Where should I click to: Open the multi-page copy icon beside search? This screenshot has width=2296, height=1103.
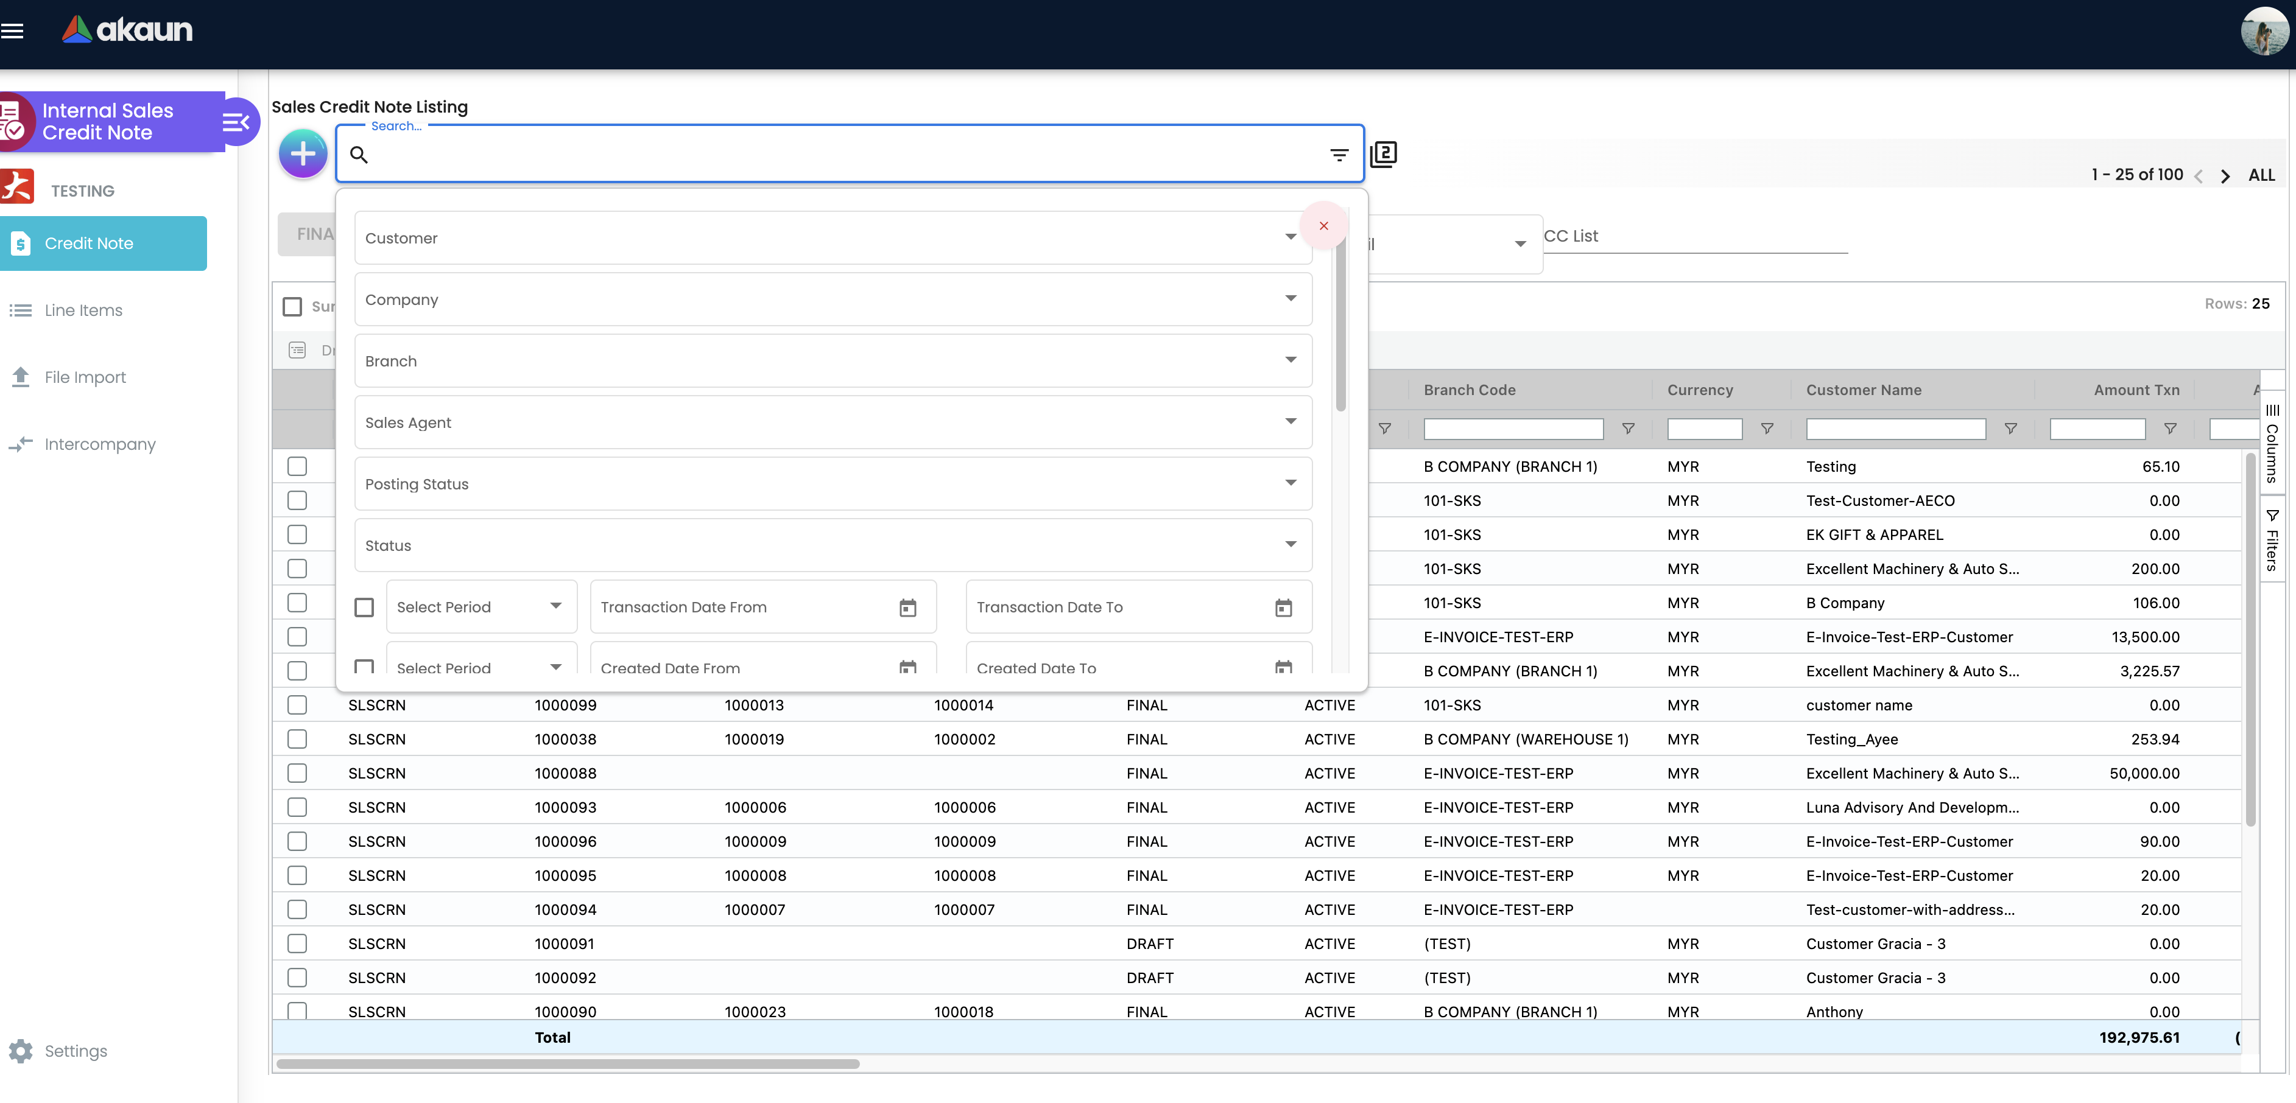(x=1382, y=154)
